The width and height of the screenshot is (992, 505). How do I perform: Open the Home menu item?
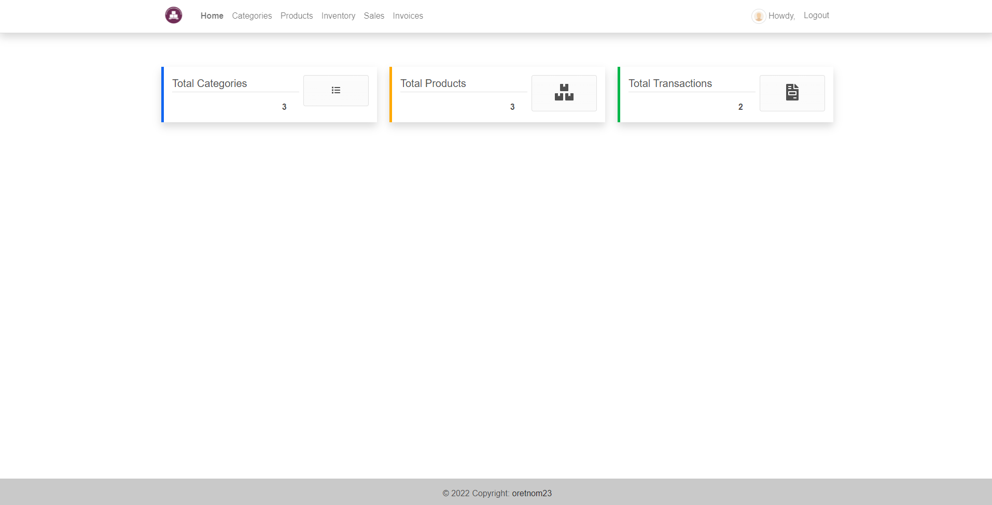tap(212, 16)
